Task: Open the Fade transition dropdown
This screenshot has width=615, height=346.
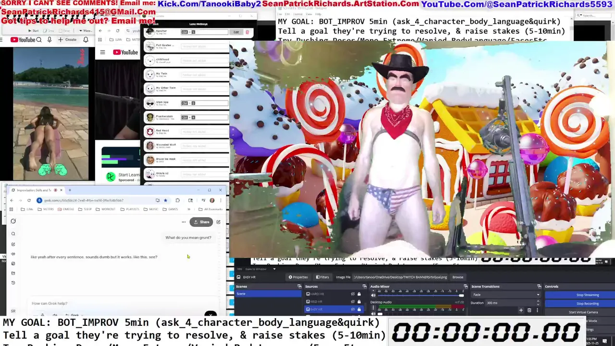Action: click(506, 295)
